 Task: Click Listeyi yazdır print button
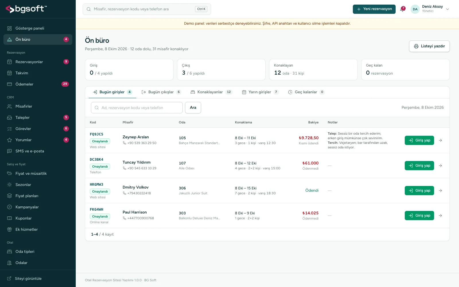tap(429, 46)
